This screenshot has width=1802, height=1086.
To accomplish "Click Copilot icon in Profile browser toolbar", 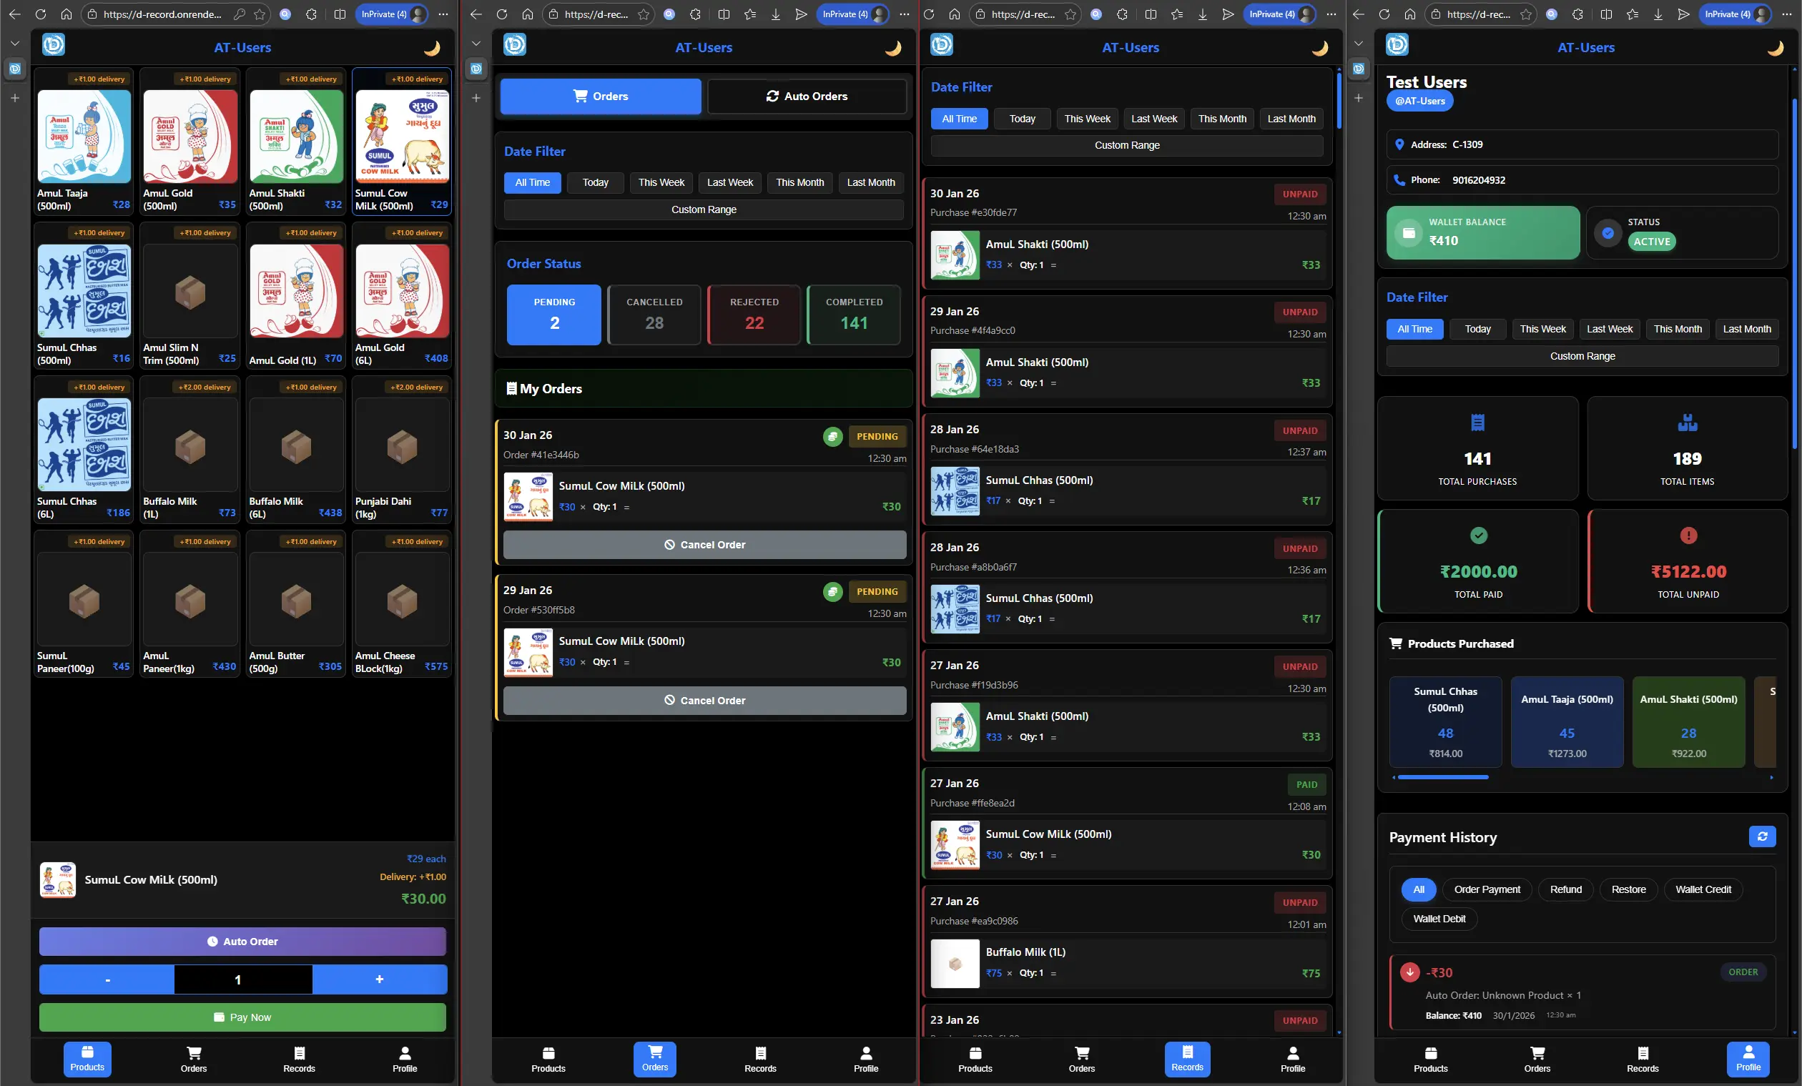I will click(x=1552, y=14).
